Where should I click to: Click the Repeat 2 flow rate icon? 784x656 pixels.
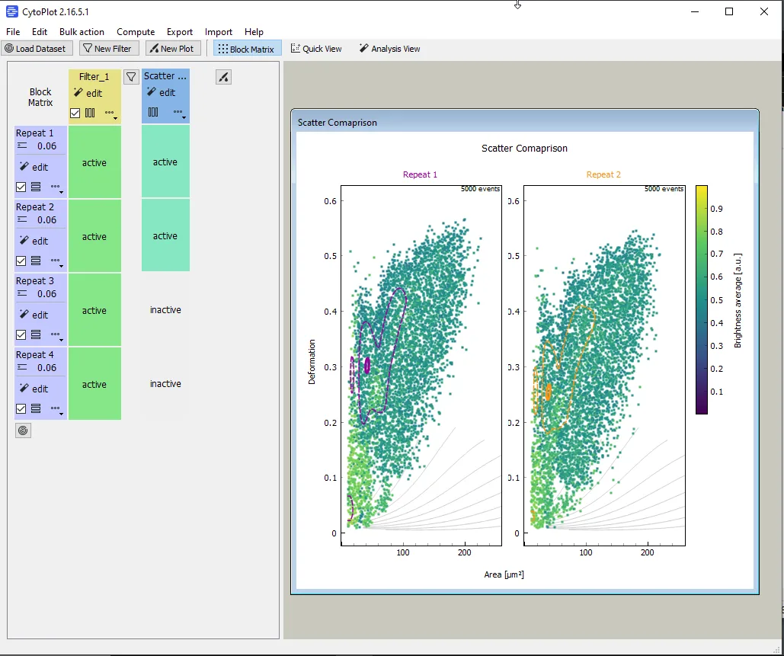coord(22,220)
